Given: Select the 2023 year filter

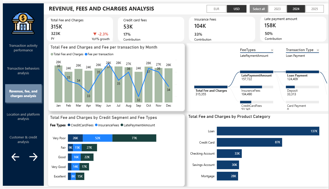Looking at the screenshot, I should pos(277,9).
